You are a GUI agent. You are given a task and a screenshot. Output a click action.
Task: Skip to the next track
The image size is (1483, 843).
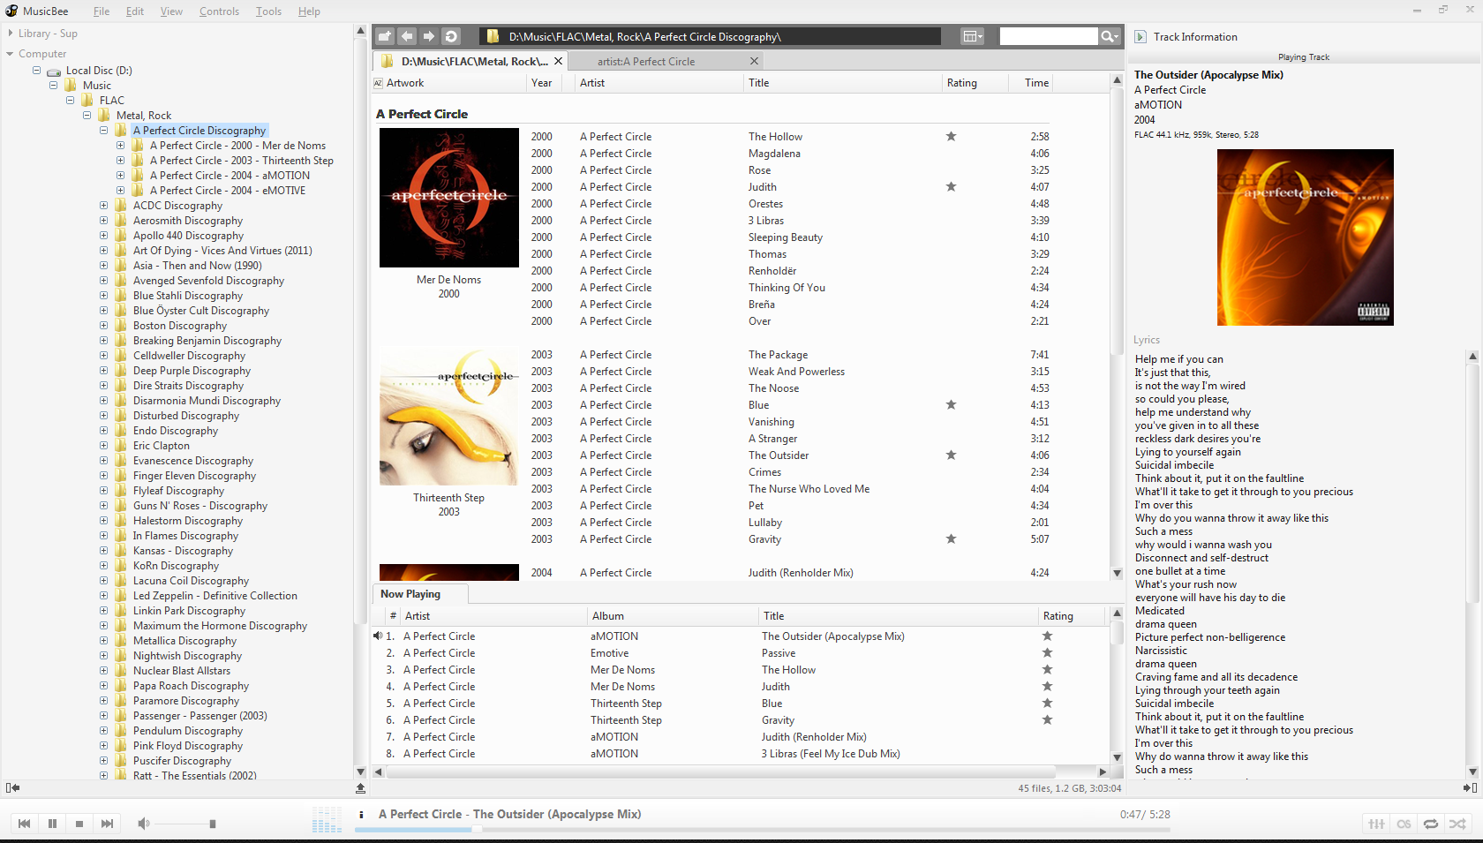tap(107, 824)
